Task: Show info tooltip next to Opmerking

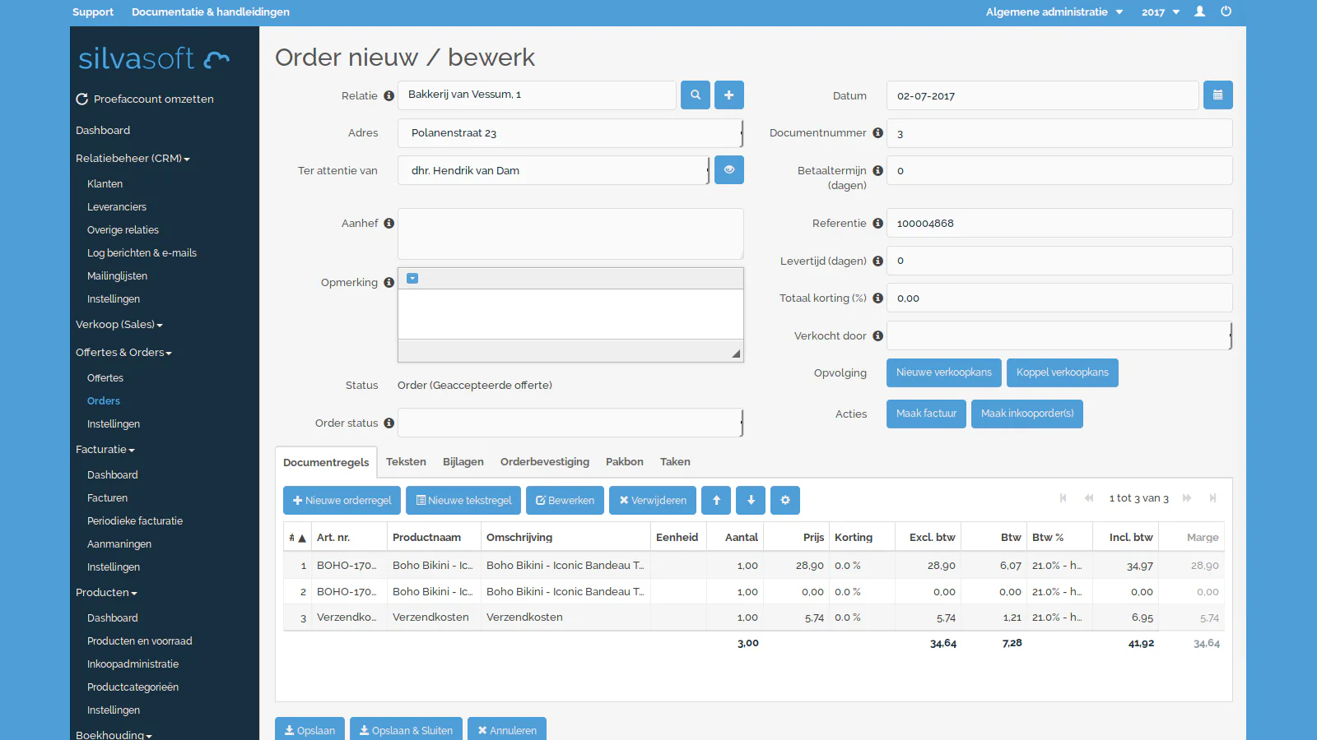Action: [x=389, y=283]
